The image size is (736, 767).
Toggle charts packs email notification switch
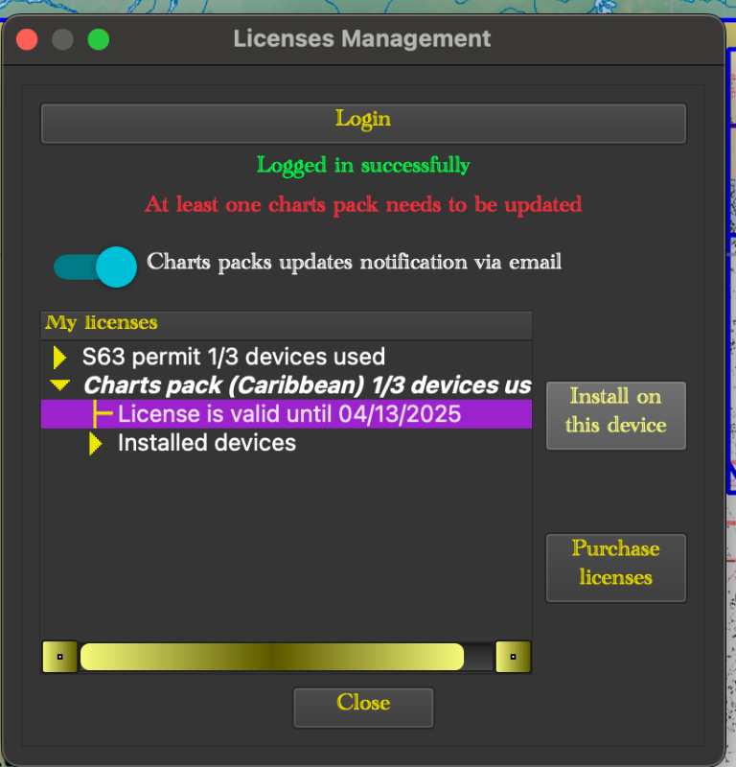point(95,267)
